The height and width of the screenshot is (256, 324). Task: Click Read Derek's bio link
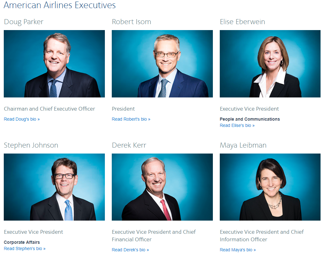130,250
